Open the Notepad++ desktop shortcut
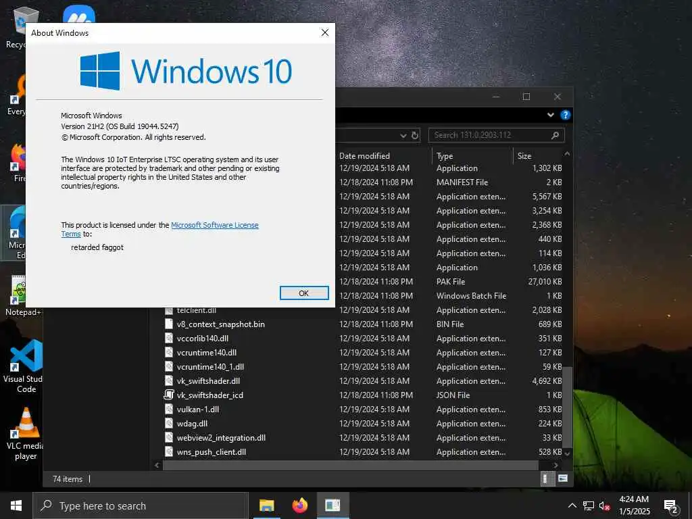Screen dimensions: 692x519 click(x=22, y=296)
